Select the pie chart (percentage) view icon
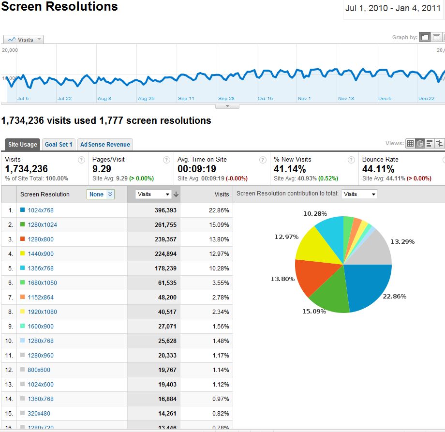Image resolution: width=445 pixels, height=432 pixels. 420,143
